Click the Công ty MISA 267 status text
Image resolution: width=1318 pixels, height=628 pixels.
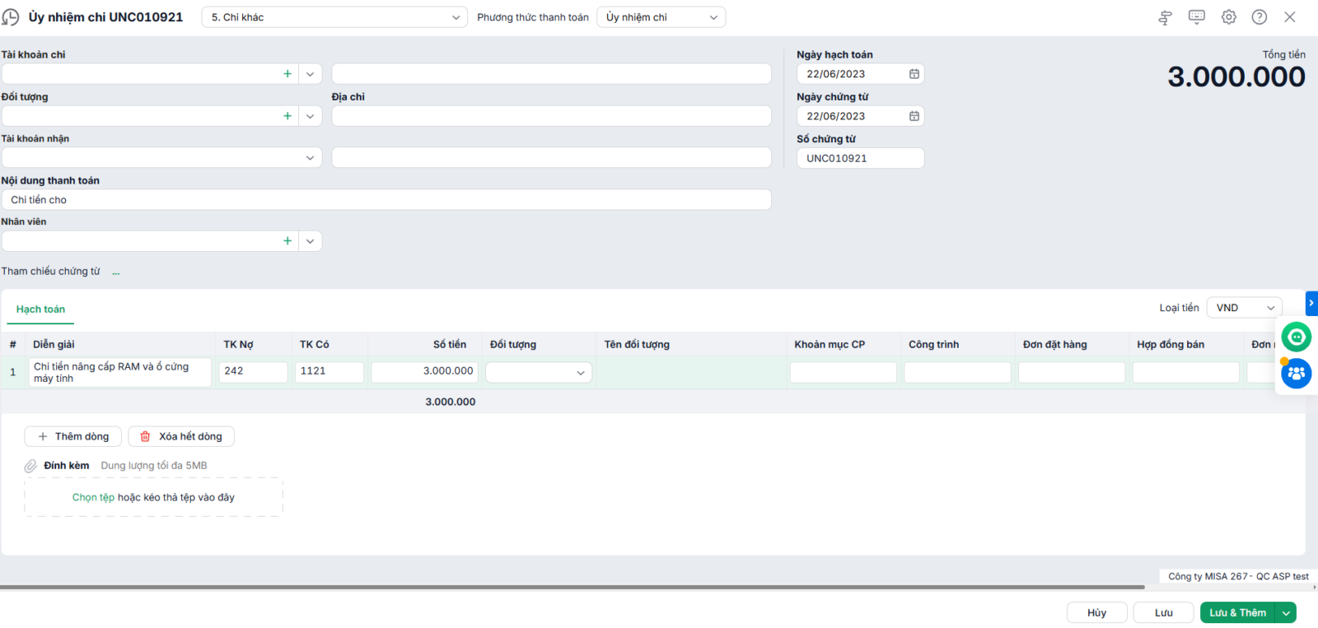pyautogui.click(x=1238, y=577)
